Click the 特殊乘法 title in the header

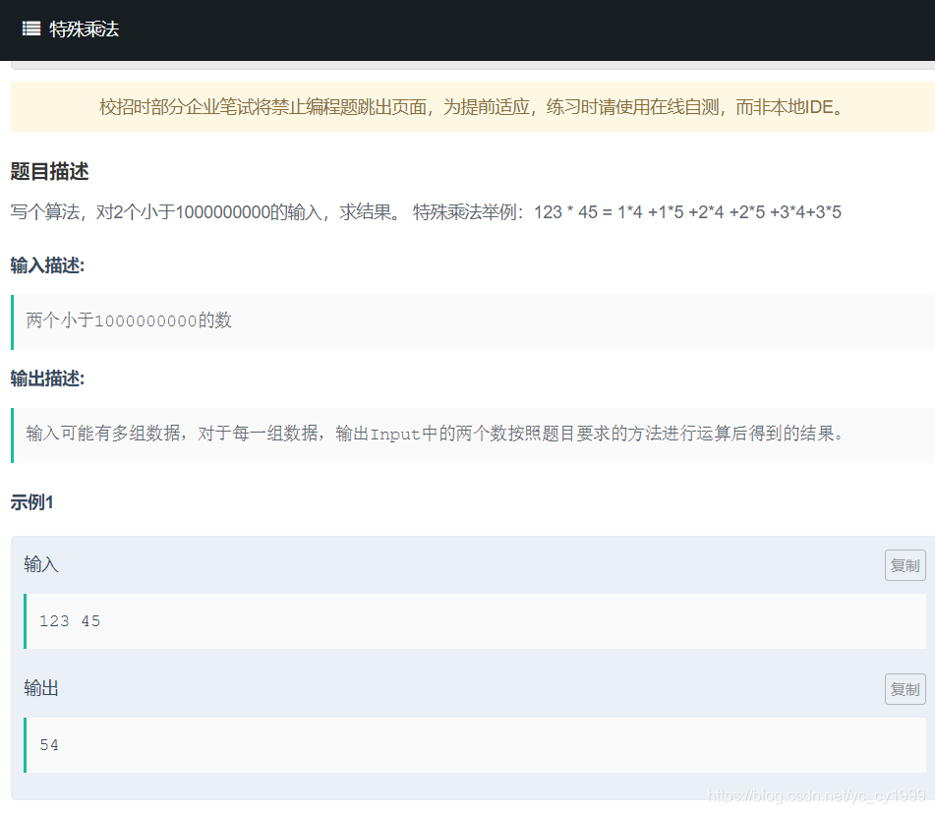pos(85,29)
